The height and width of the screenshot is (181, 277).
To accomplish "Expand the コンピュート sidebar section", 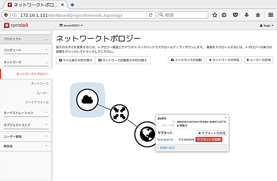I will [26, 50].
